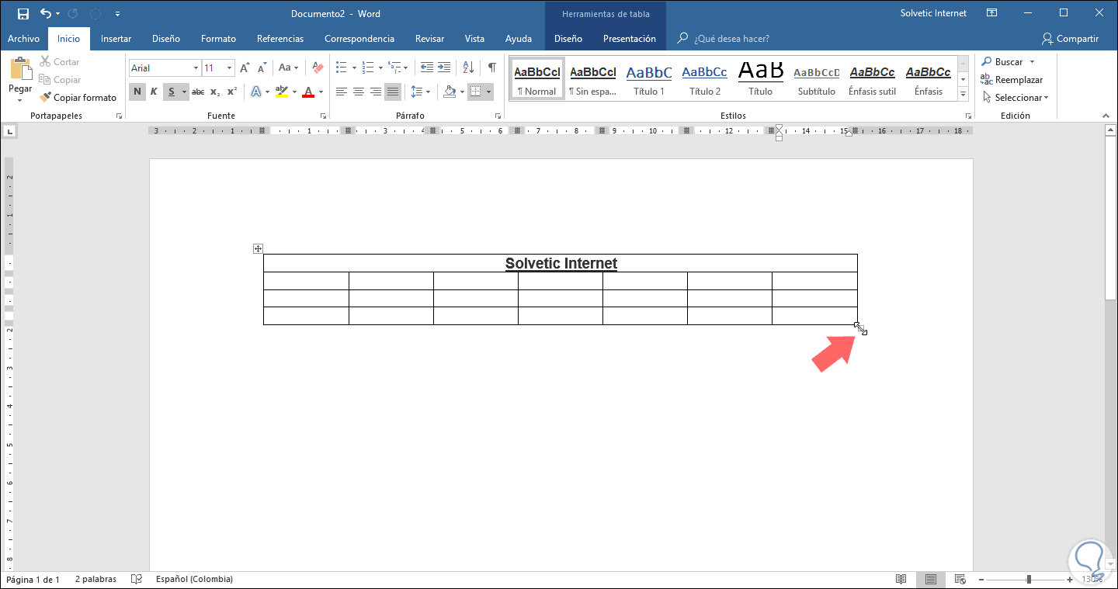Open the font size dropdown
This screenshot has height=589, width=1118.
(230, 68)
